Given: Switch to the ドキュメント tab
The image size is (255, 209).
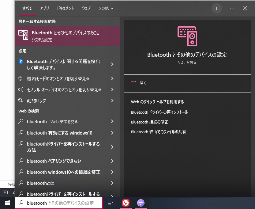Looking at the screenshot, I should [x=66, y=8].
